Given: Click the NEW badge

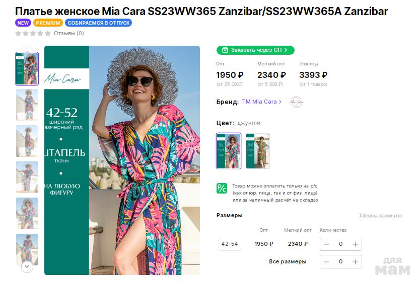Looking at the screenshot, I should (23, 23).
